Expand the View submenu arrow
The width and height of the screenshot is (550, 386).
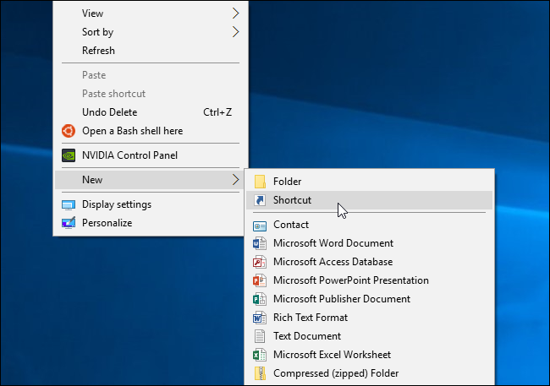pyautogui.click(x=236, y=14)
